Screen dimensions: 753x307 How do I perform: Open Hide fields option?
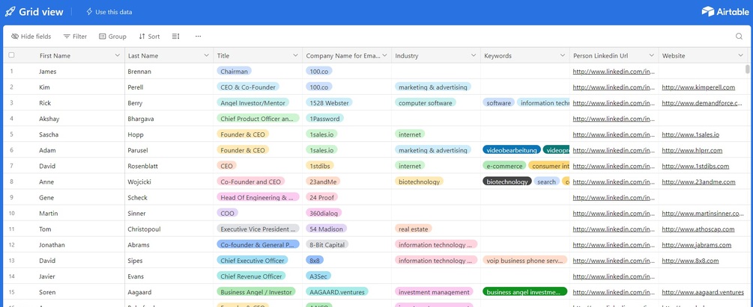click(31, 37)
